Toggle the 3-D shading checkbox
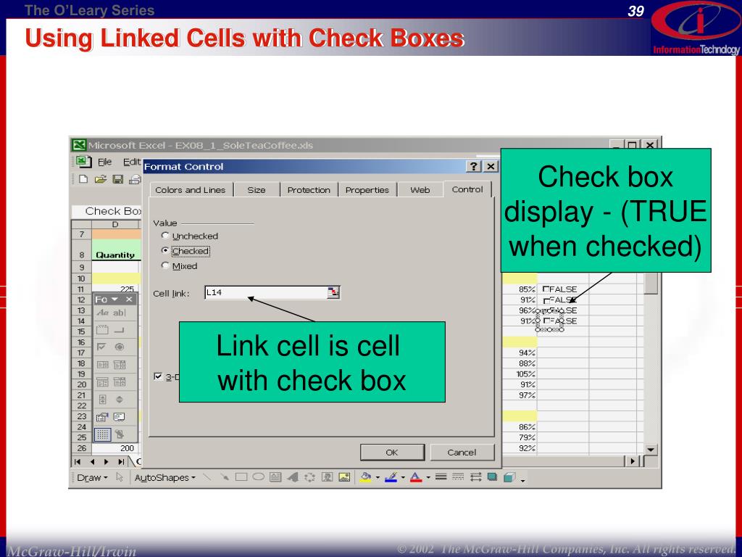 (x=158, y=376)
